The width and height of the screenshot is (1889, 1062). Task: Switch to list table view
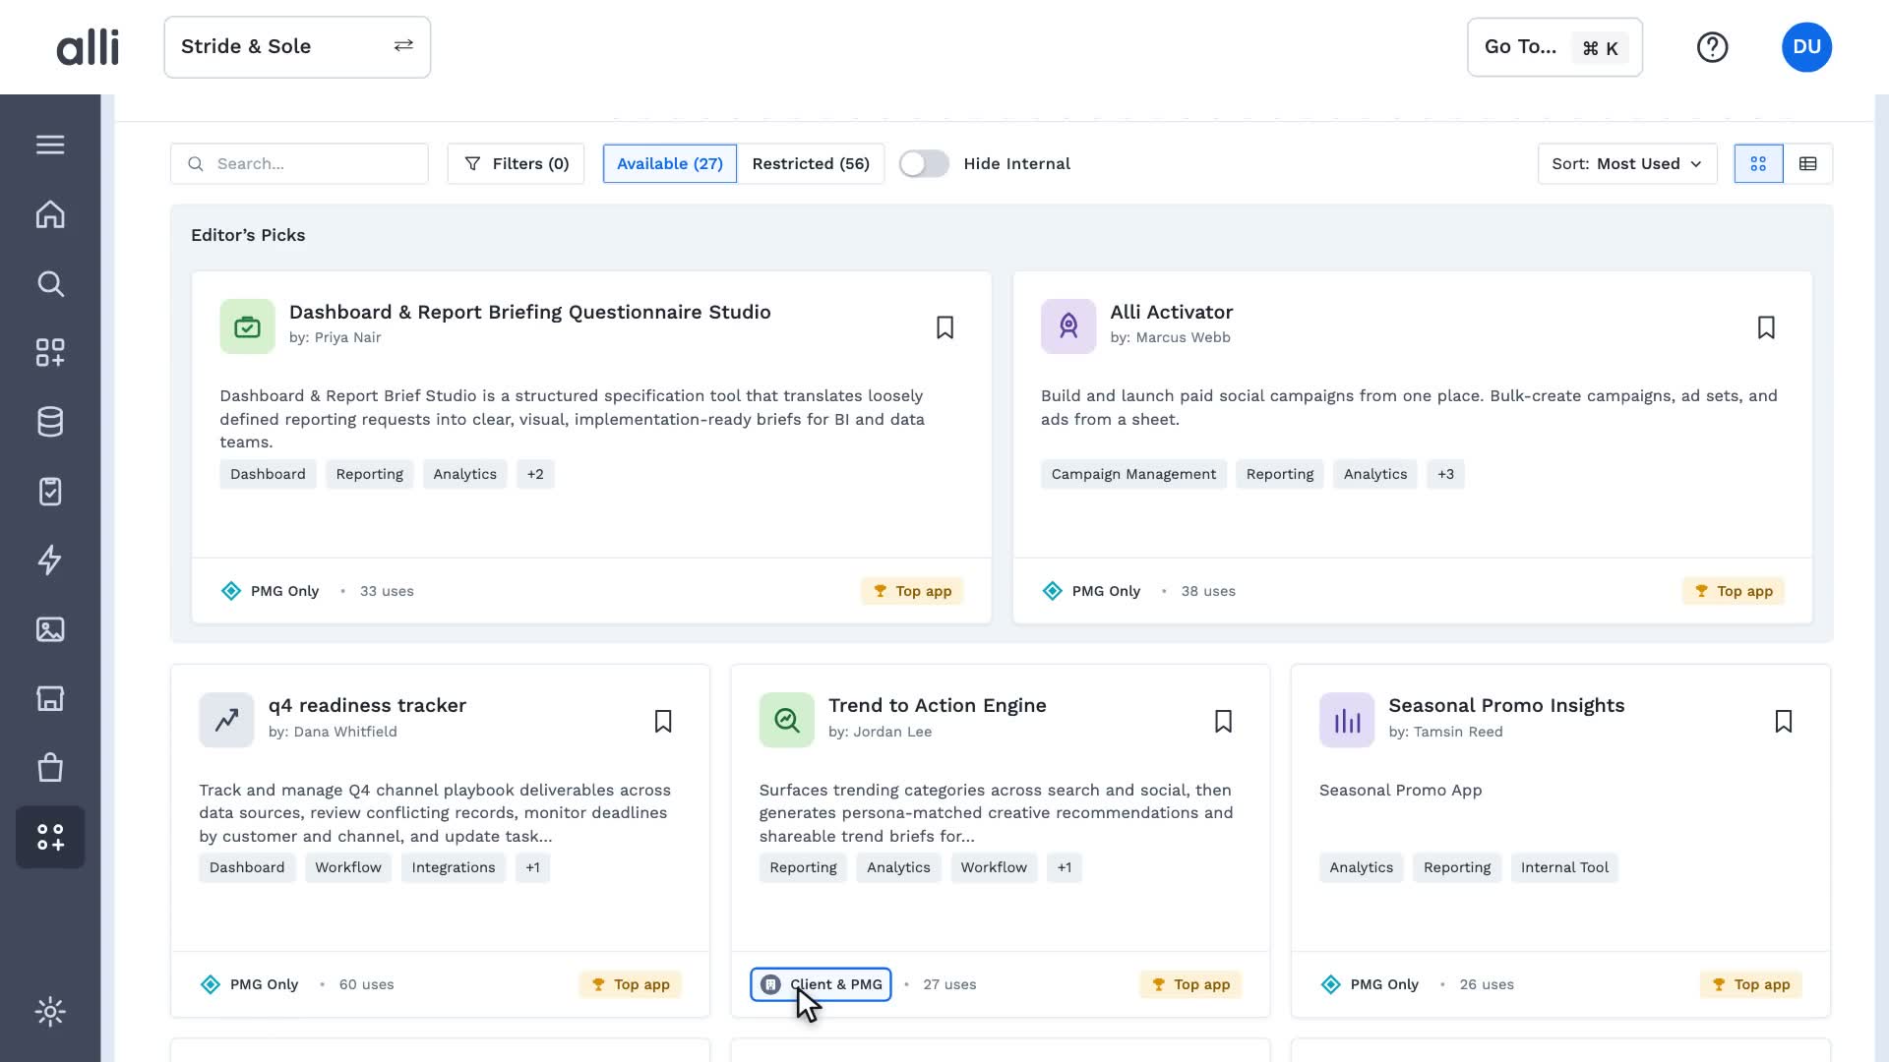[1807, 163]
